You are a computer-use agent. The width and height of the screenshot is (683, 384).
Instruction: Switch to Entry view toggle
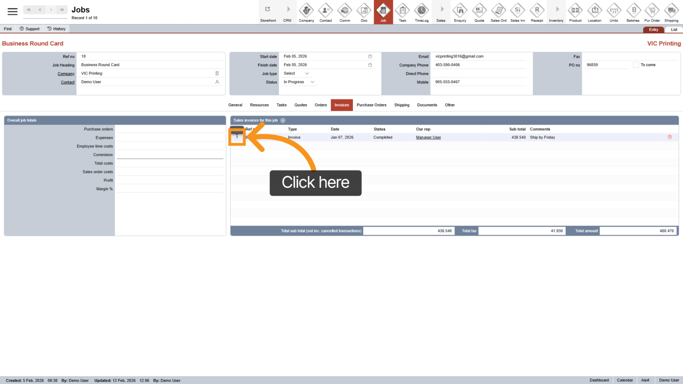(x=653, y=30)
